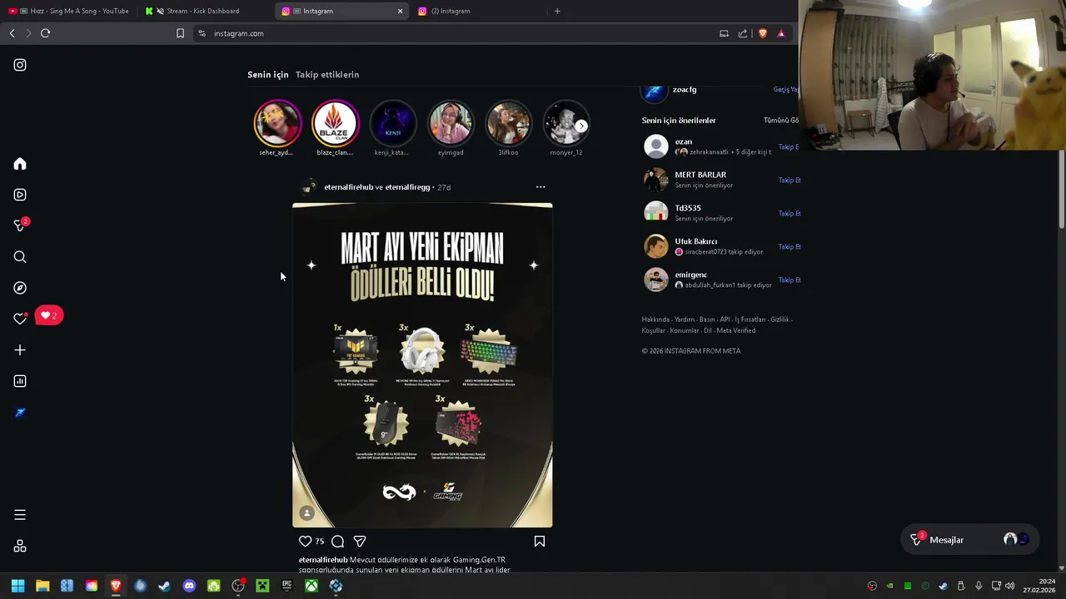
Task: Open Notifications heart in sidebar
Action: (20, 319)
